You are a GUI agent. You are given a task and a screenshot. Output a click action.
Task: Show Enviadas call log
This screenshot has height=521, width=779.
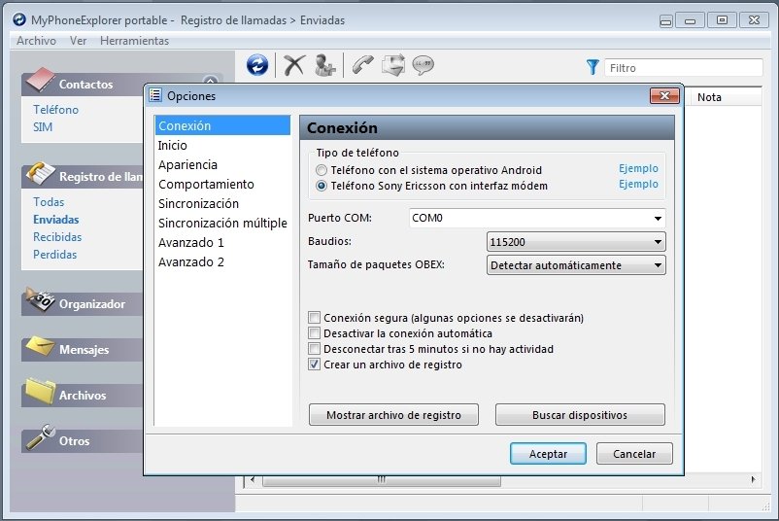[x=56, y=220]
